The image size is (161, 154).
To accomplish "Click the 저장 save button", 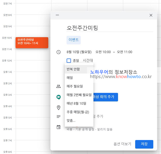I will (144, 144).
